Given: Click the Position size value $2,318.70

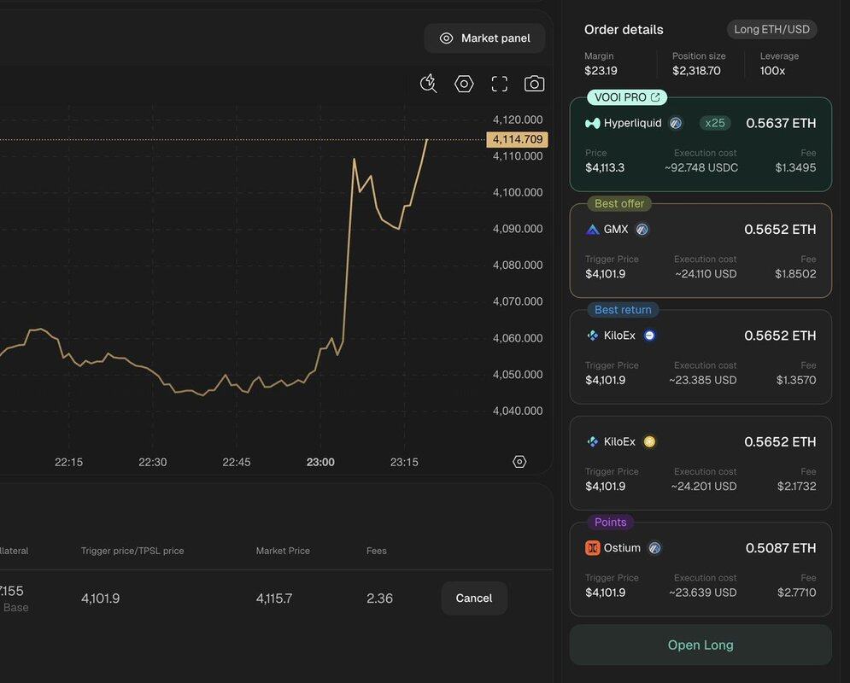Looking at the screenshot, I should pos(696,71).
